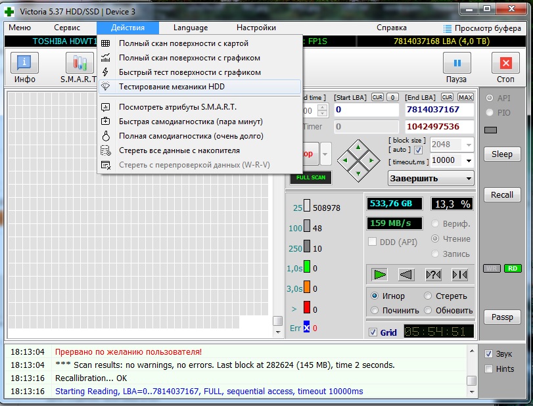Viewport: 533px width, 406px height.
Task: Click the lightning icon for quick surface test
Action: pos(106,72)
